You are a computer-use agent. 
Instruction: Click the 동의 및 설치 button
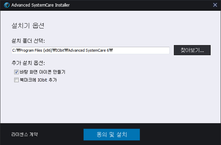[x=112, y=135]
